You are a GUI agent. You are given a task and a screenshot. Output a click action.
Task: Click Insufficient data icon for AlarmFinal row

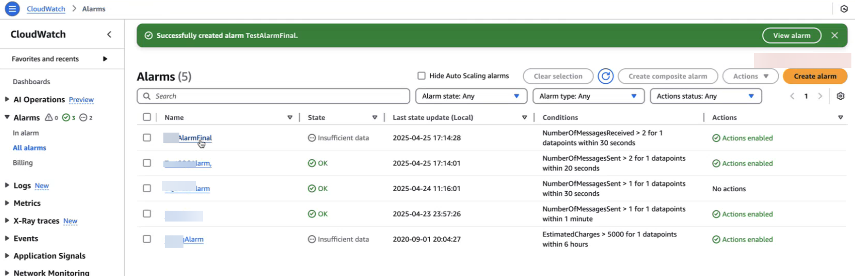312,138
